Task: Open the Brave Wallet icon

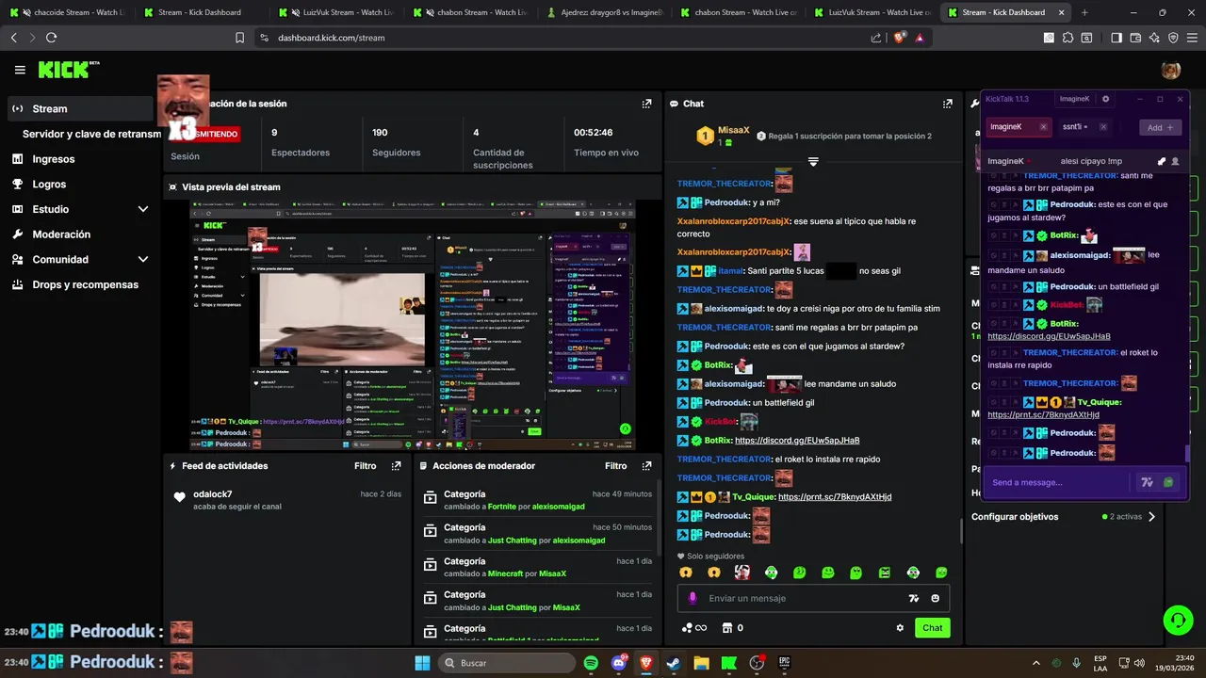Action: [x=1135, y=38]
